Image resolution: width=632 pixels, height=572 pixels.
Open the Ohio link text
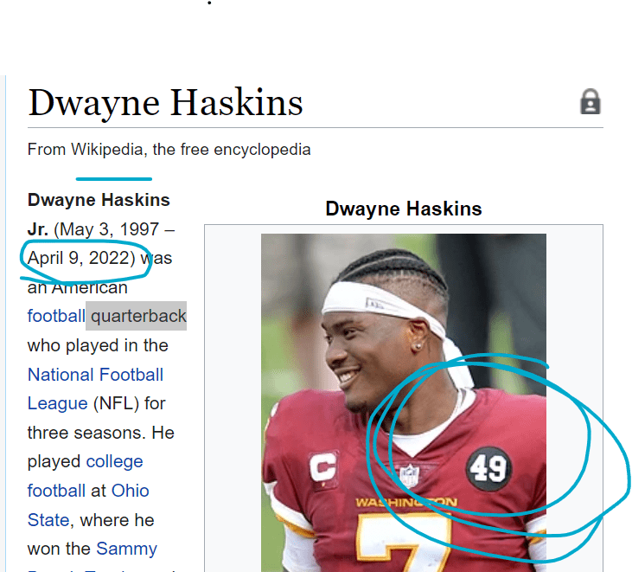[x=131, y=491]
